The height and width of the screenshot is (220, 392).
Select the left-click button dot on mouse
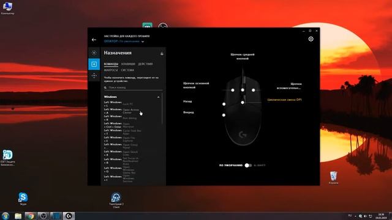point(233,90)
